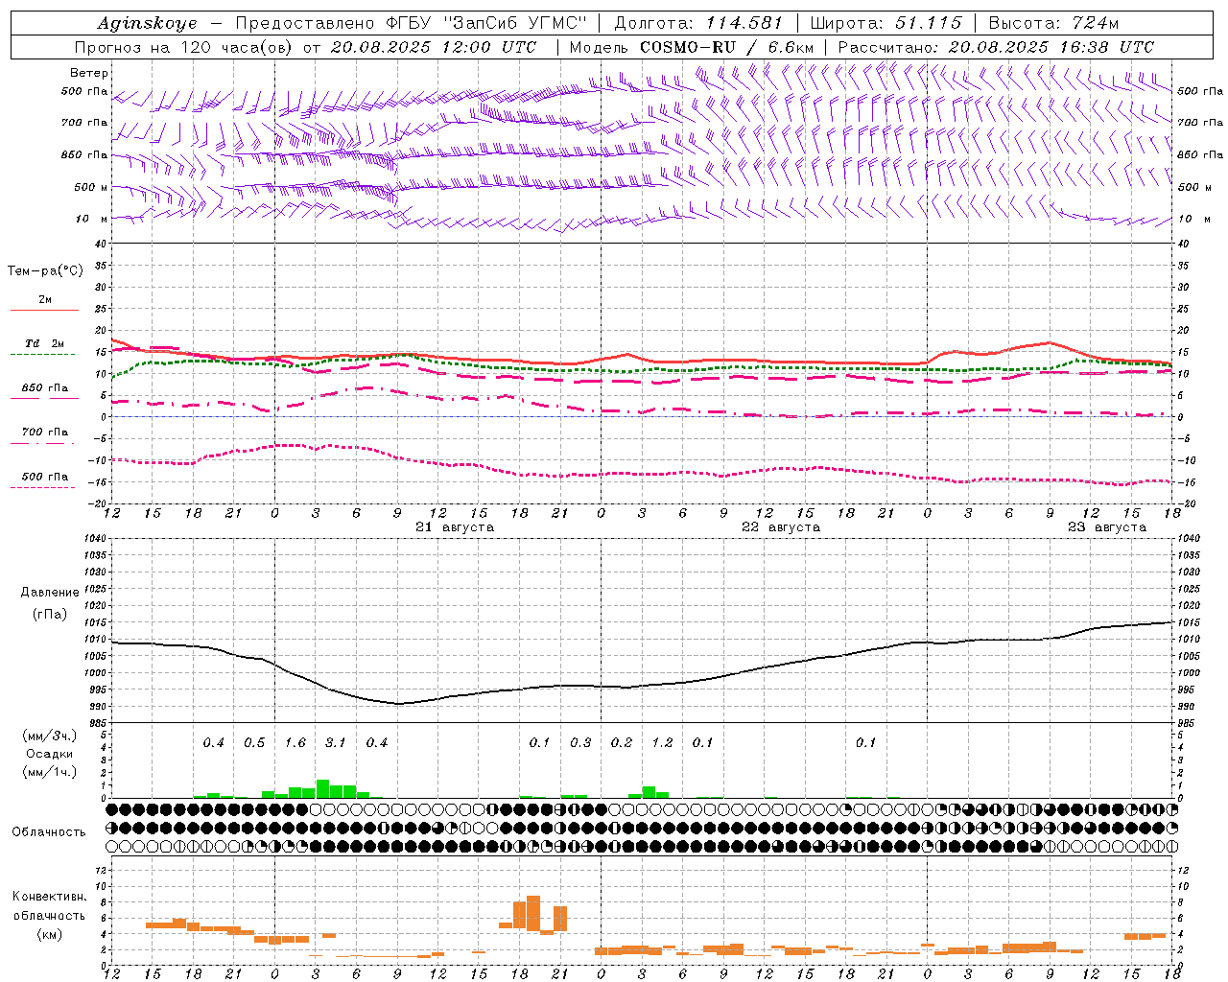The height and width of the screenshot is (982, 1228).
Task: Click the Прогноз на 120 часа(ов) text
Action: pyautogui.click(x=184, y=47)
